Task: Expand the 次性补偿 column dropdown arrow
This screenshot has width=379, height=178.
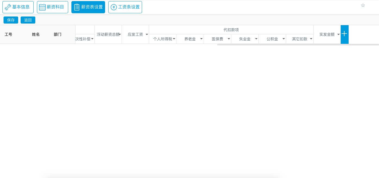Action: pyautogui.click(x=92, y=39)
